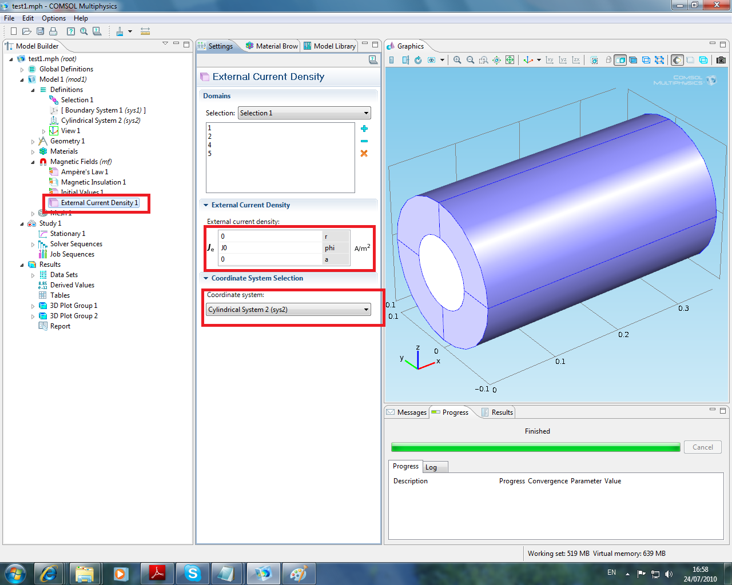Select the Report node
Viewport: 732px width, 585px height.
[60, 326]
